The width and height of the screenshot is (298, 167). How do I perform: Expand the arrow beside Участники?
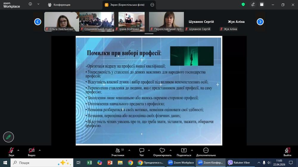point(129,150)
